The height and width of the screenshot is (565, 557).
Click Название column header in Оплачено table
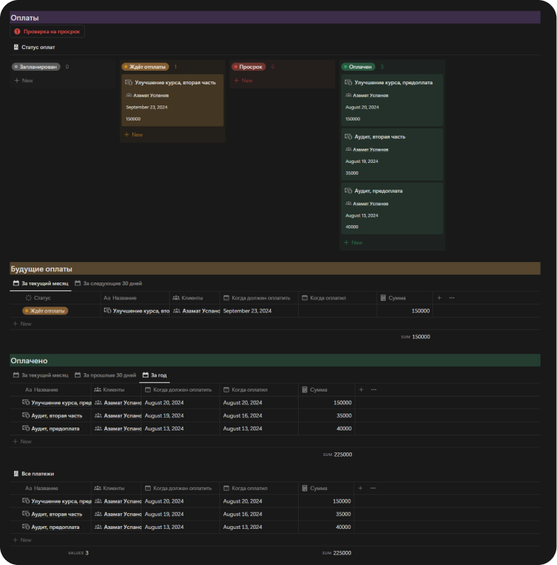[x=42, y=390]
